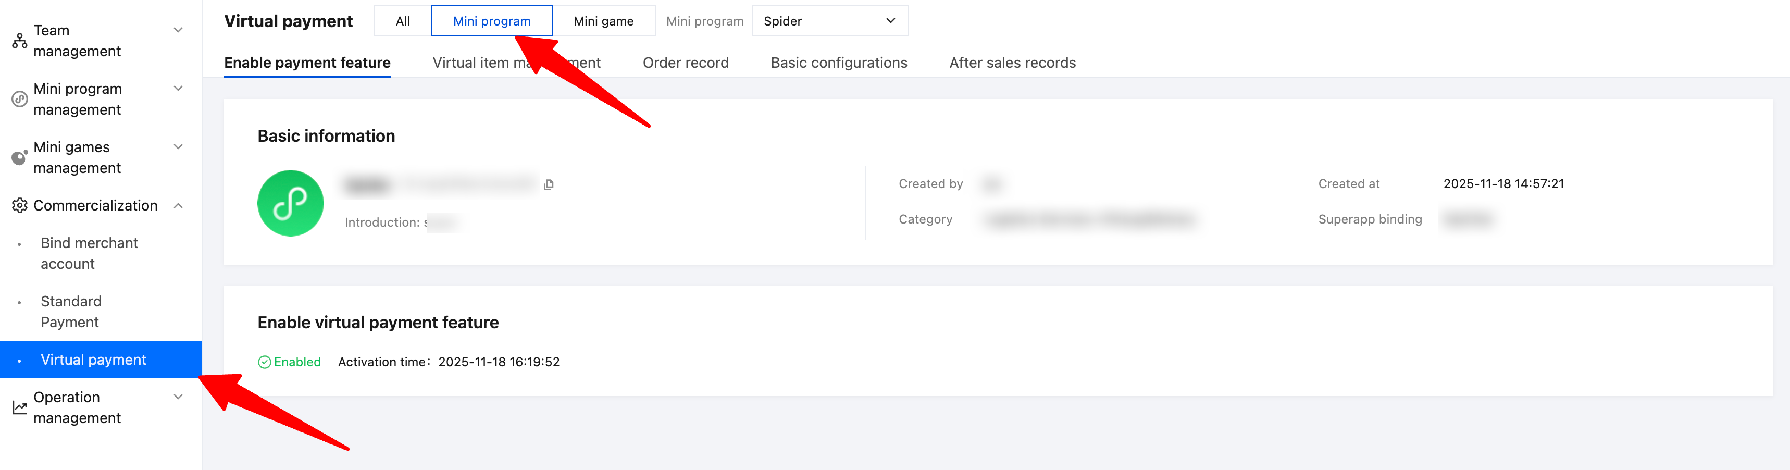Select the Mini program filter option

click(x=491, y=21)
